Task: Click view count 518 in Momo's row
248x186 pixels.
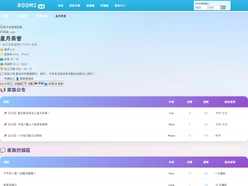Action: tap(206, 135)
